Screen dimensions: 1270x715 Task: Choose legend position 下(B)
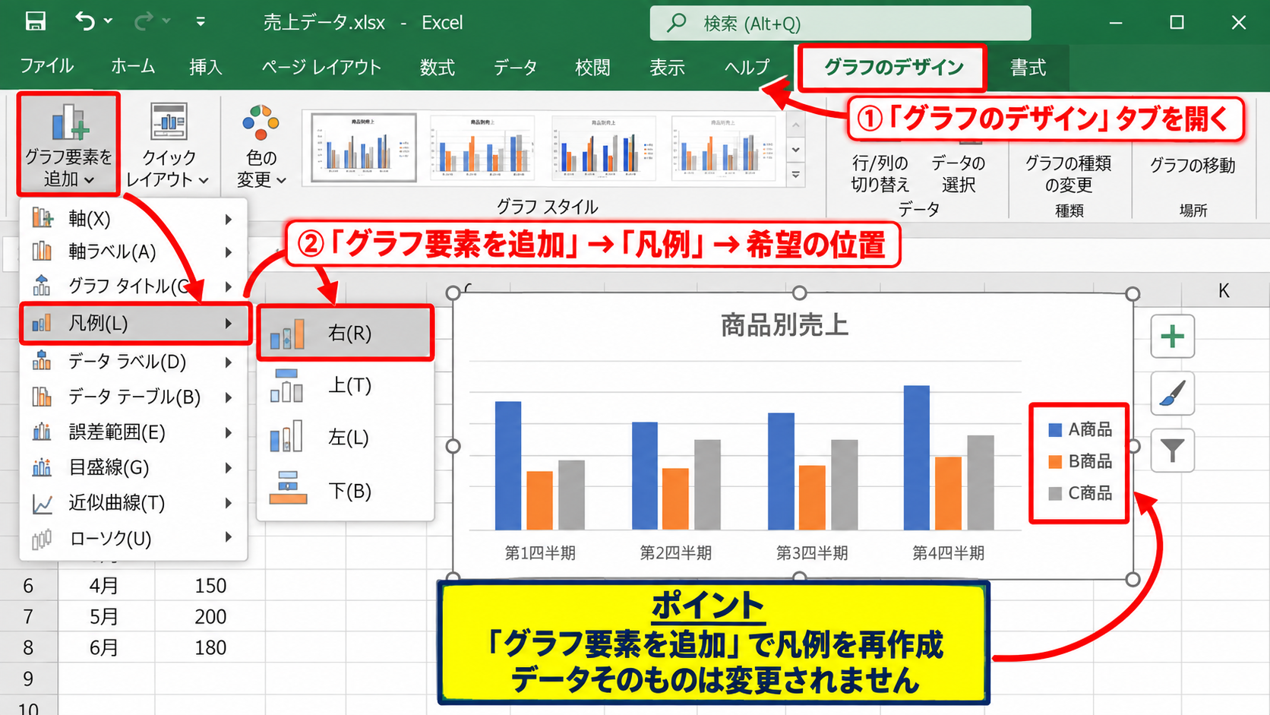point(346,491)
